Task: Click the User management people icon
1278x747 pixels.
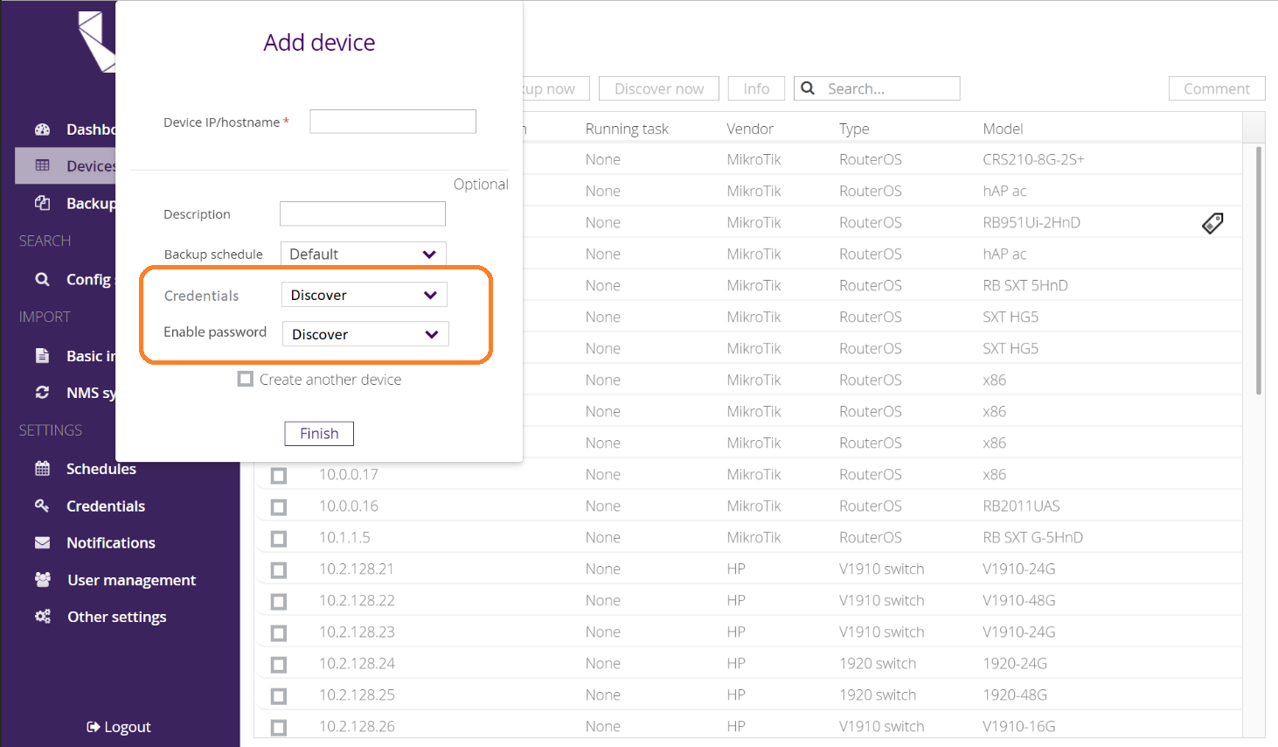Action: click(x=42, y=579)
